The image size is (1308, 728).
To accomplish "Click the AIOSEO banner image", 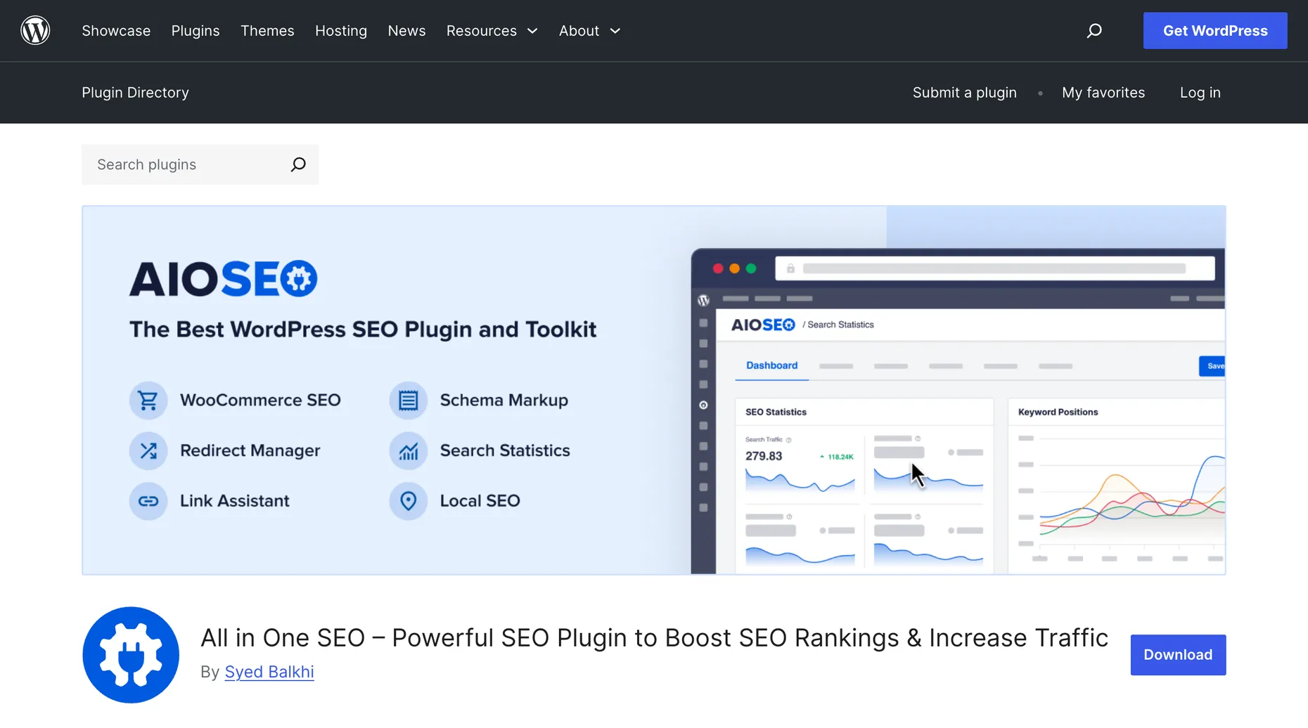I will tap(654, 390).
